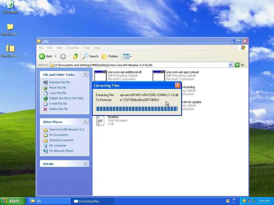Screen dimensions: 274x205
Task: Minimize the x86 window
Action: click(x=232, y=41)
